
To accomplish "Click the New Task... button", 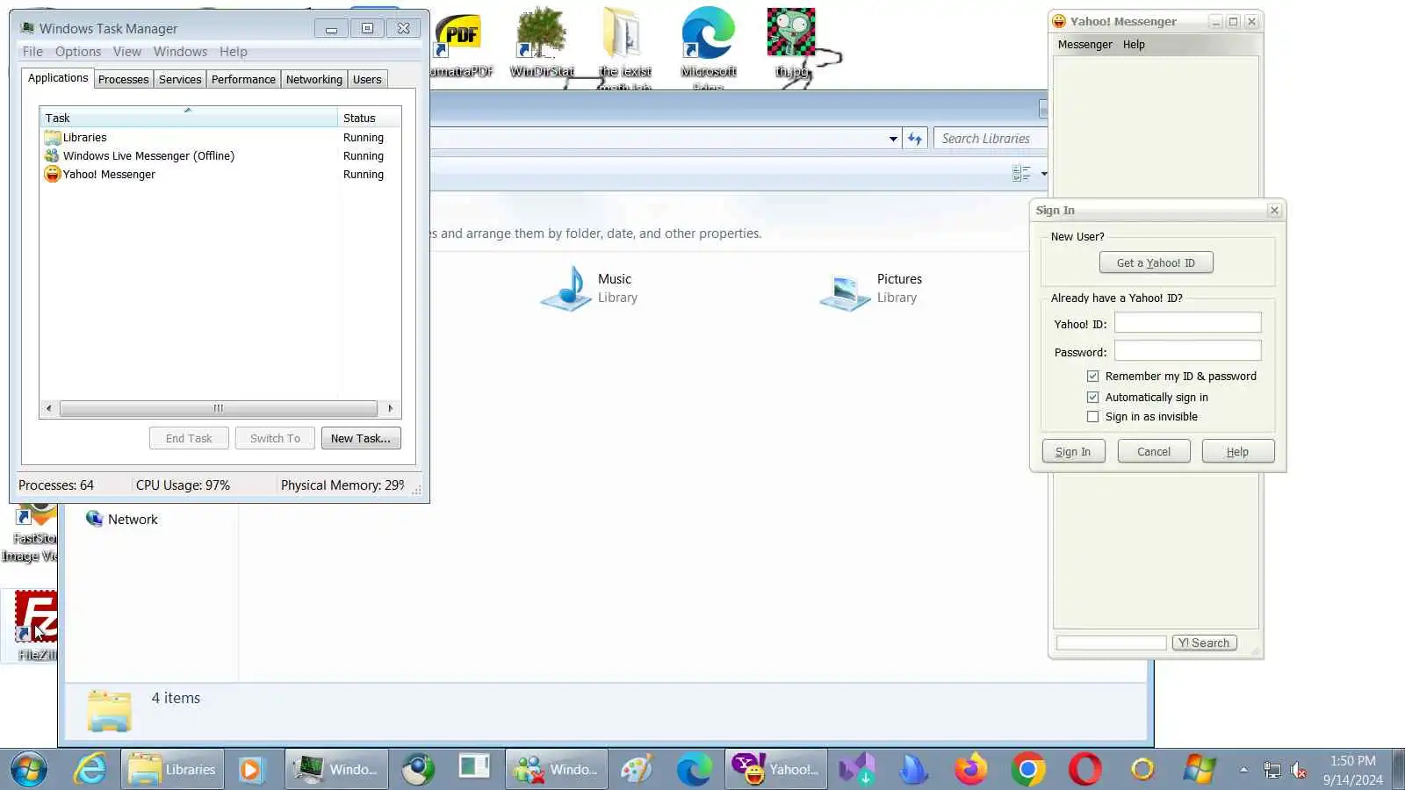I will point(361,439).
